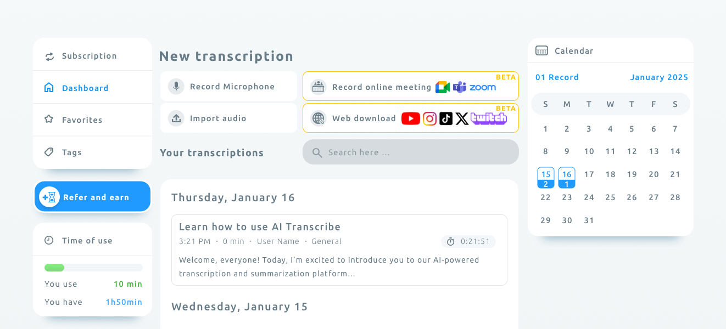Open the Learn how to use AI Transcribe card
726x329 pixels.
click(339, 250)
